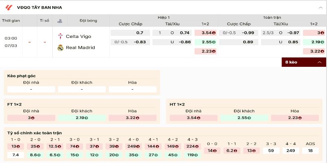327x163 pixels.
Task: Open the Celta Vigo team name
Action: point(78,36)
